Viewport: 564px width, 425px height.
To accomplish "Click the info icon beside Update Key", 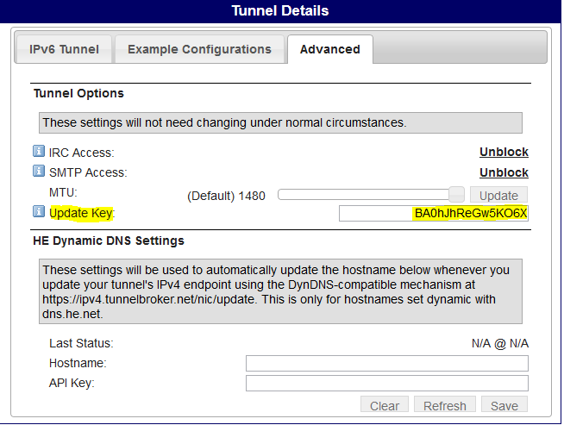I will [x=39, y=211].
